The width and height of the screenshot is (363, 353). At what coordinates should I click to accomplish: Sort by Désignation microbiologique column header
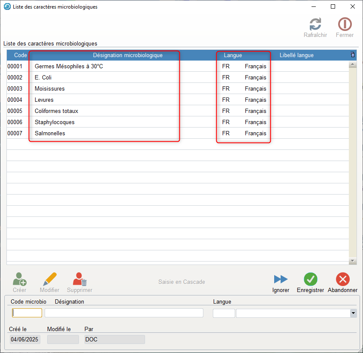(x=127, y=55)
